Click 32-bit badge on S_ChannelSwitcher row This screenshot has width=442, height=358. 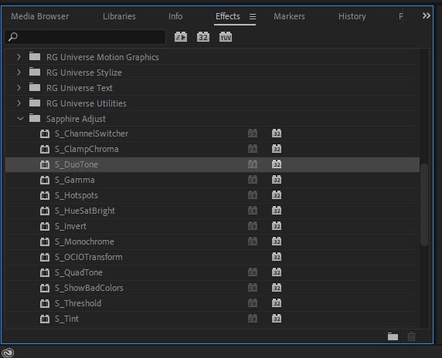click(x=277, y=133)
